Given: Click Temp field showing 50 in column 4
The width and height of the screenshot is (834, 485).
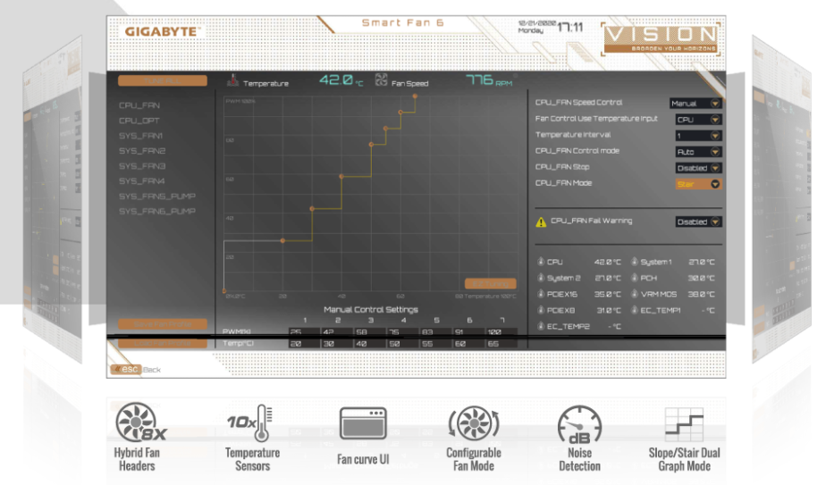Looking at the screenshot, I should pyautogui.click(x=402, y=344).
